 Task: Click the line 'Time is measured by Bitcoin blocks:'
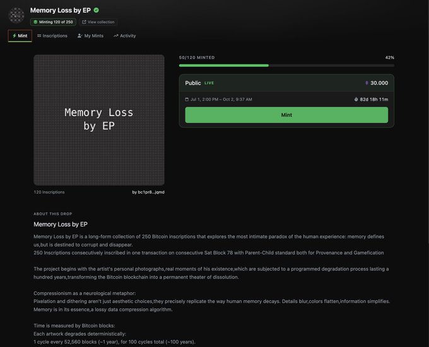point(74,326)
